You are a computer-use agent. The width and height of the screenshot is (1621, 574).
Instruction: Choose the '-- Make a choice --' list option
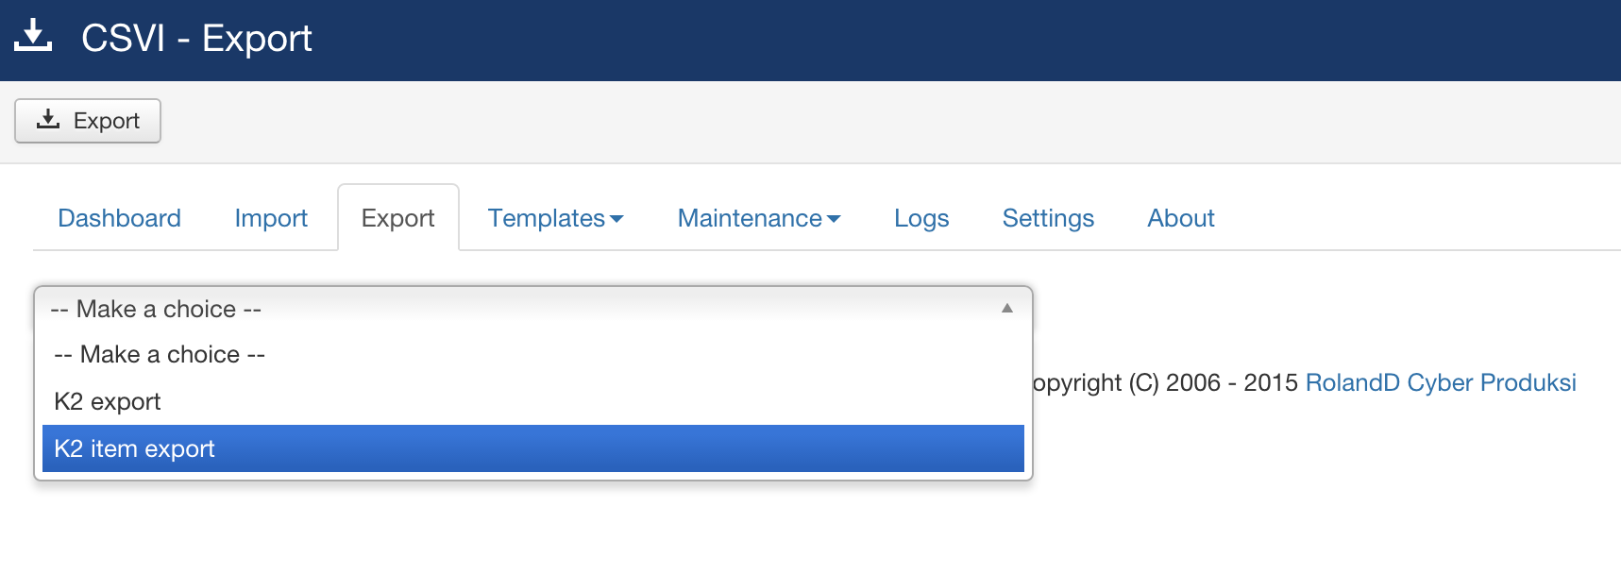pos(533,354)
